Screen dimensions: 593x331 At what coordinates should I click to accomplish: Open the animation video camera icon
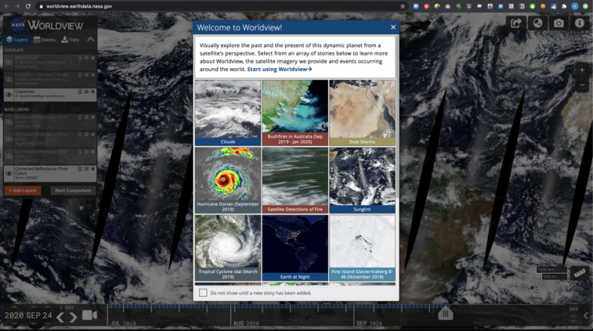coord(90,315)
